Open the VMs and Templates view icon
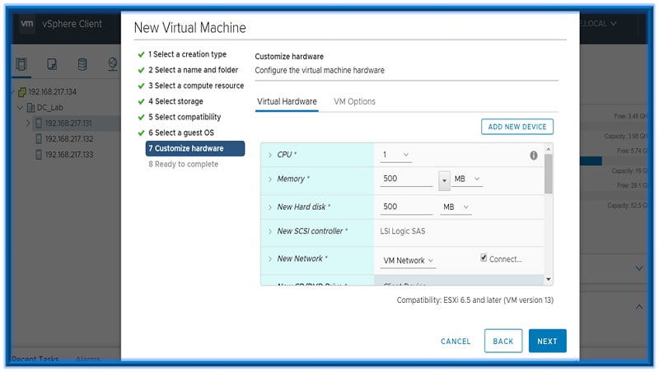This screenshot has height=372, width=659. 52,64
